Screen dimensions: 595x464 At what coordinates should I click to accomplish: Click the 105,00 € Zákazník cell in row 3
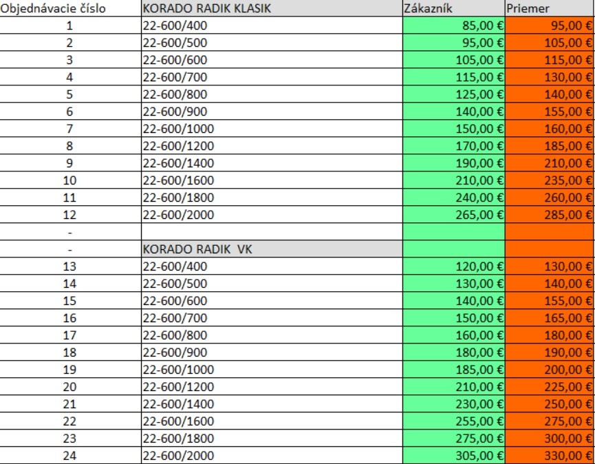coord(454,60)
